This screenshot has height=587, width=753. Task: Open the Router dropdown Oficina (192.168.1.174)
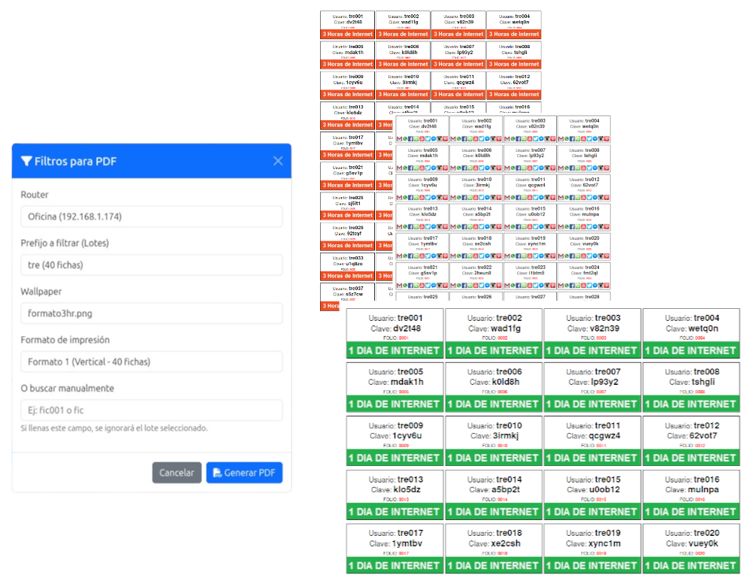click(151, 216)
